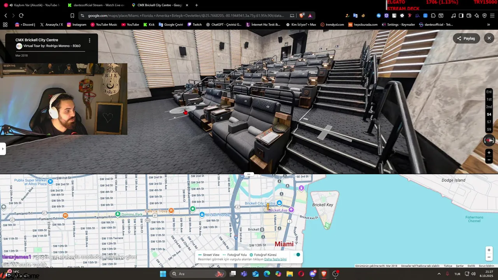Select the S9 floor level
This screenshot has width=498, height=280.
pyautogui.click(x=489, y=129)
